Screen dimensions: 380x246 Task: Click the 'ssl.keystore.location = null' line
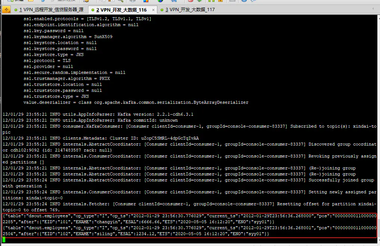tap(60, 43)
